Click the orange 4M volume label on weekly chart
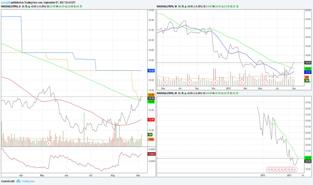The height and width of the screenshot is (185, 313). point(307,77)
